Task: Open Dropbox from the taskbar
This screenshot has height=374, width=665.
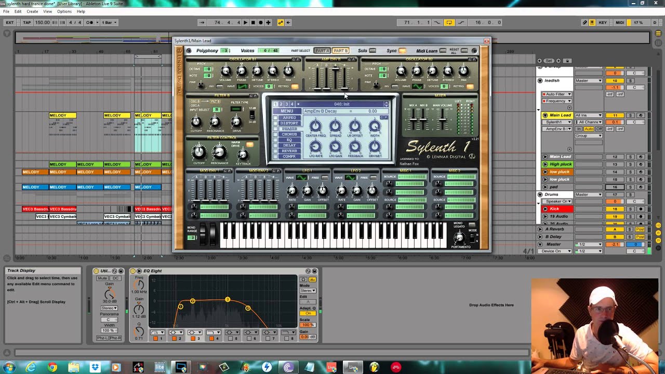Action: click(x=95, y=367)
